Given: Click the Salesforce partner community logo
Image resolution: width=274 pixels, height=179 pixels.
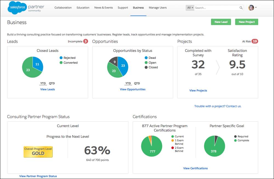Looking at the screenshot, I should [x=26, y=8].
